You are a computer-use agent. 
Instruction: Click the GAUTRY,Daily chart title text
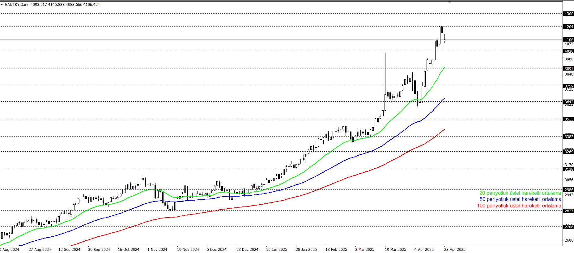coord(16,5)
